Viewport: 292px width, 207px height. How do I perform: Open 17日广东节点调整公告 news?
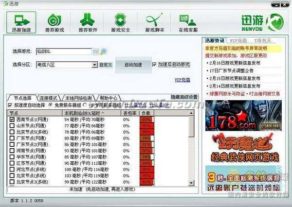click(232, 70)
